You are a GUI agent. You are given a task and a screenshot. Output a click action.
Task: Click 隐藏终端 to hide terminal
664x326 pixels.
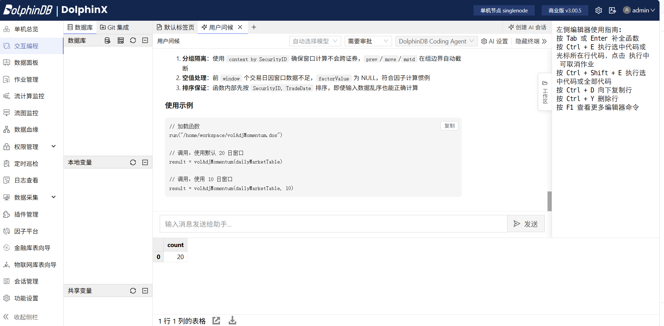(x=531, y=41)
